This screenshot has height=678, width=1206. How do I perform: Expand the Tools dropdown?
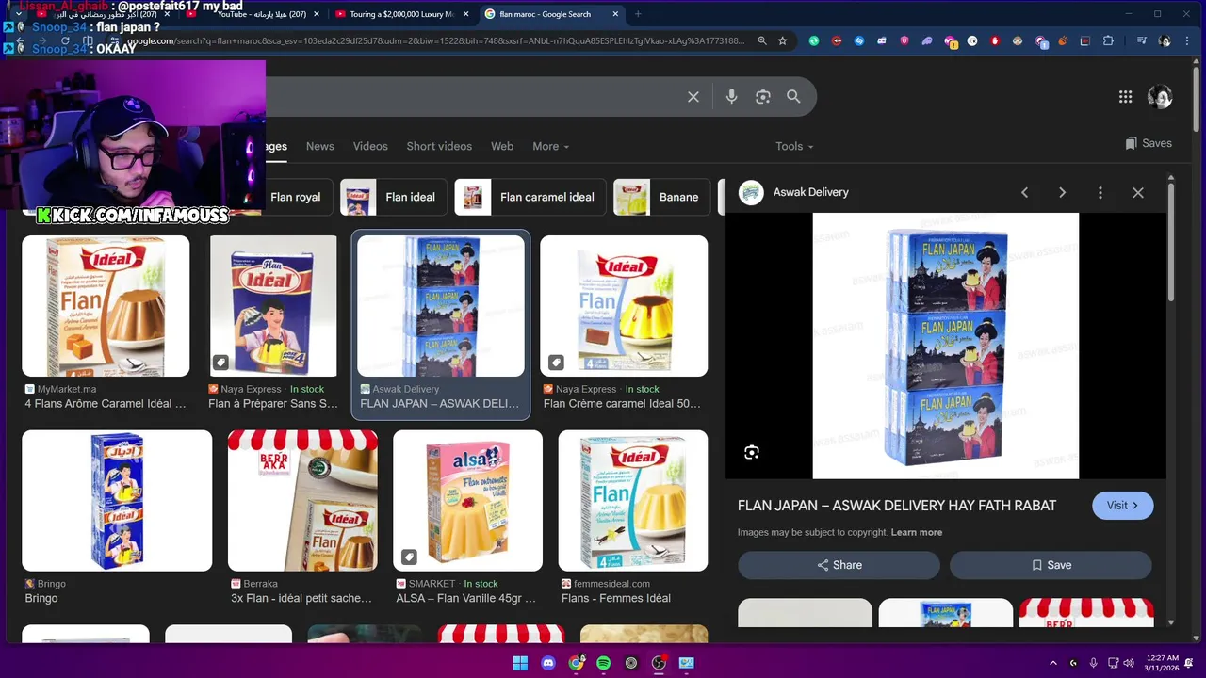pos(794,146)
